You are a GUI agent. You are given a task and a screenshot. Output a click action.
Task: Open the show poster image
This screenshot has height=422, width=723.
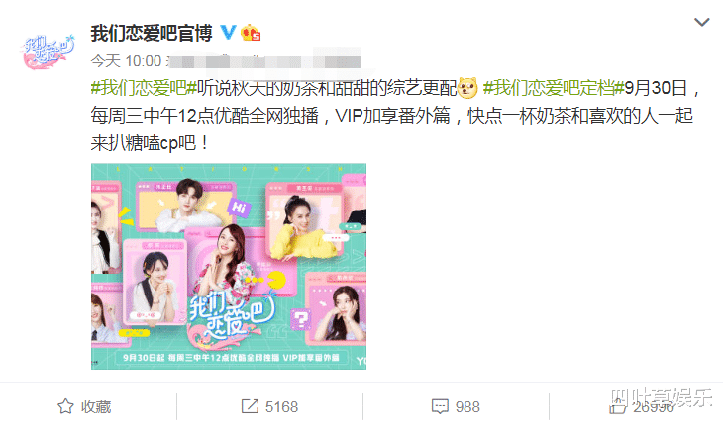coord(229,266)
